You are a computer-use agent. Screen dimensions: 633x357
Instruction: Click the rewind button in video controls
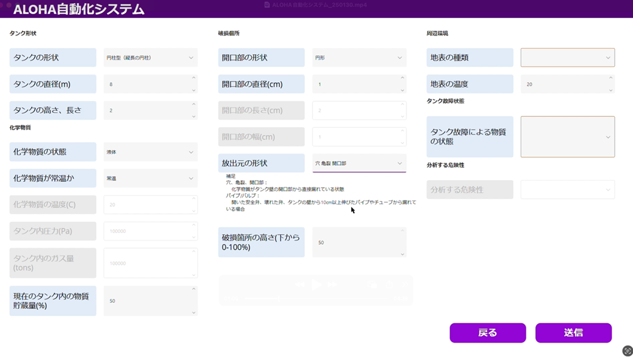[300, 285]
